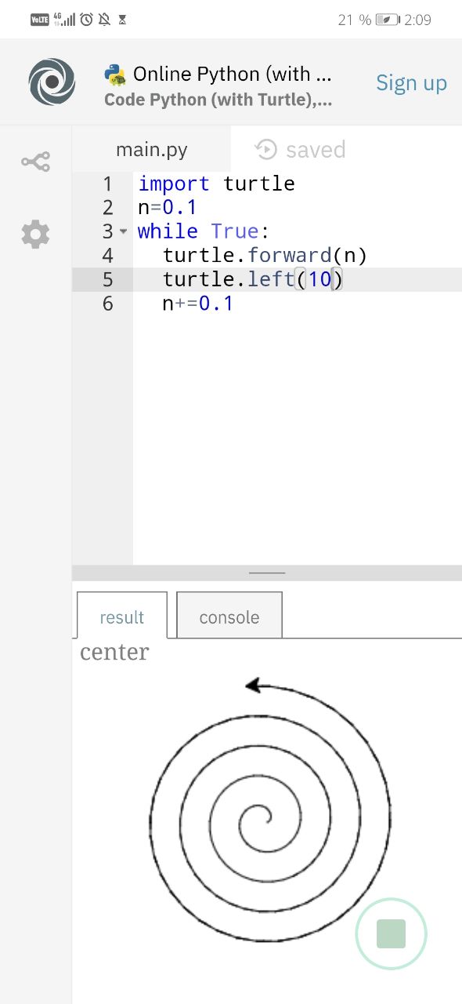Image resolution: width=462 pixels, height=1004 pixels.
Task: Place cursor on 'n+=0.1' line
Action: point(197,303)
